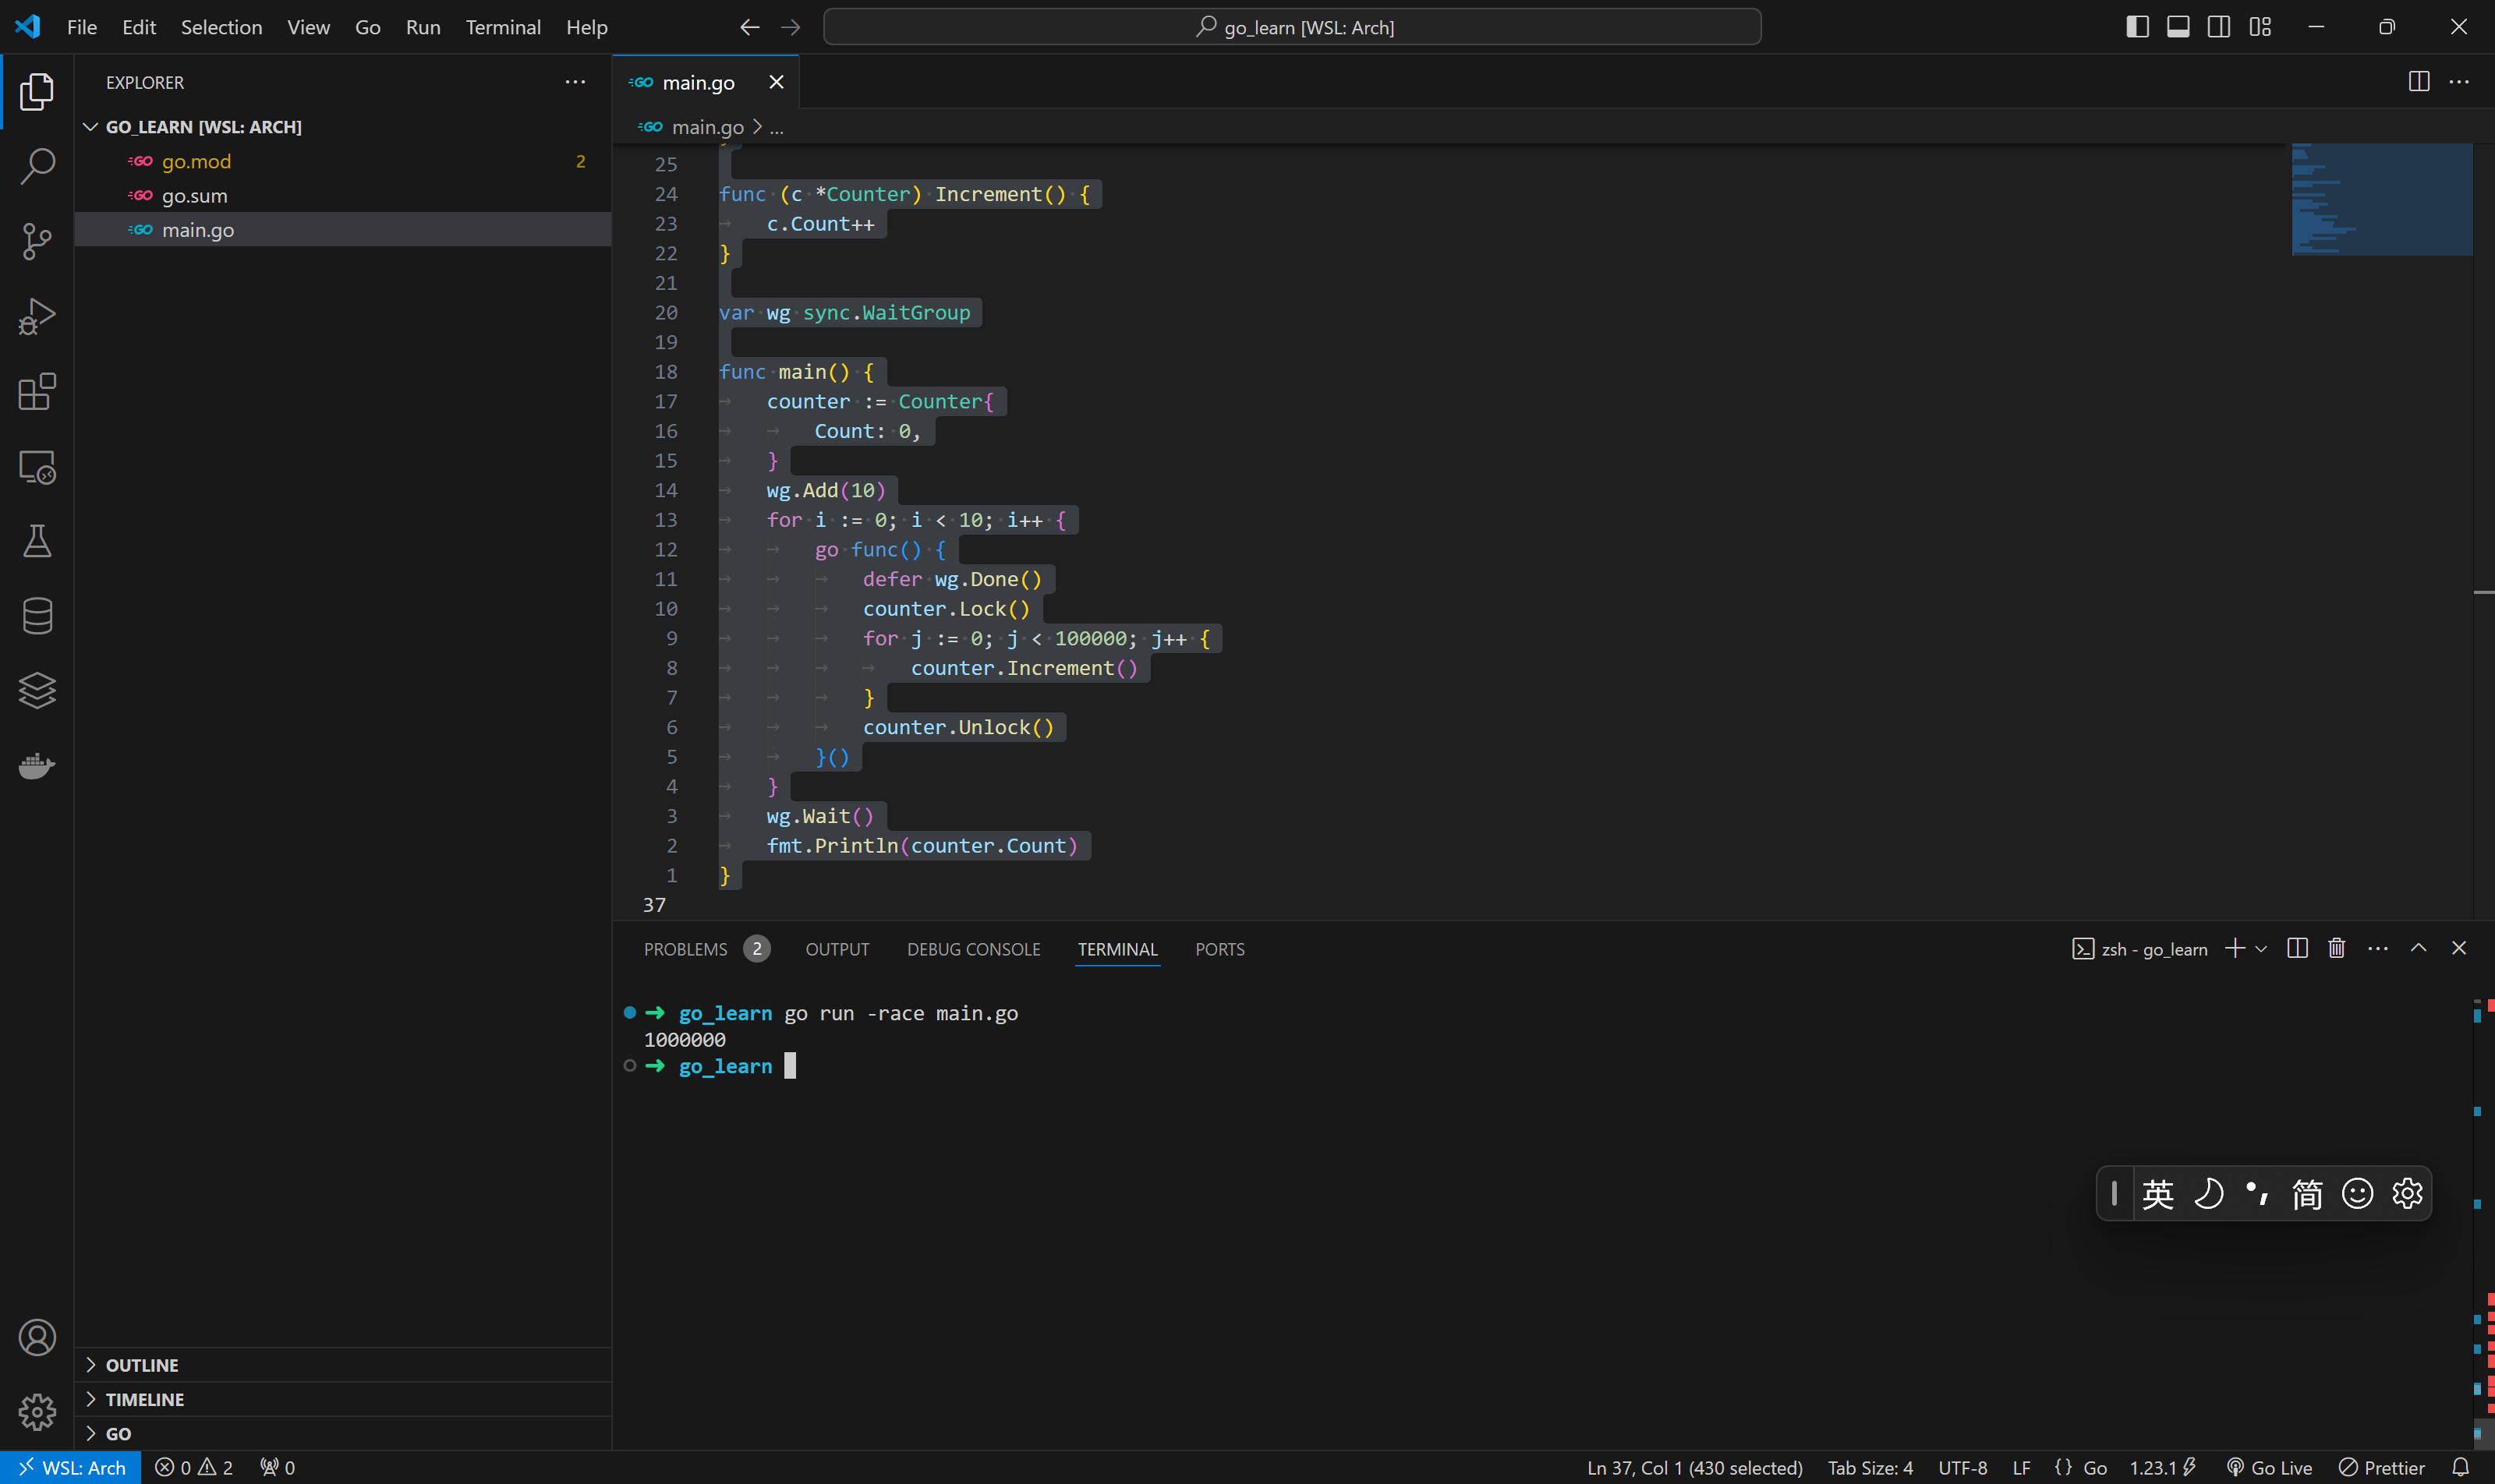
Task: Split the terminal pane
Action: coord(2297,948)
